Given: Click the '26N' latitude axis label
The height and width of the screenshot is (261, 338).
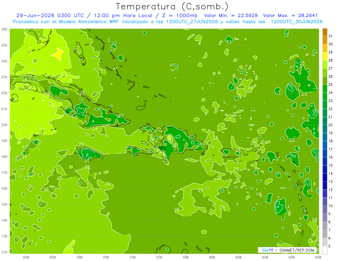Looking at the screenshot, I should (x=4, y=29).
